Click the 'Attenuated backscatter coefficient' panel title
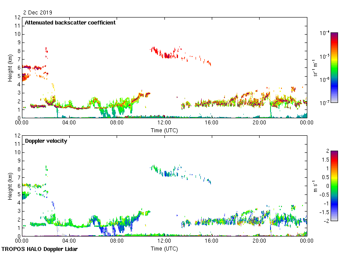342x254 pixels. (x=70, y=23)
